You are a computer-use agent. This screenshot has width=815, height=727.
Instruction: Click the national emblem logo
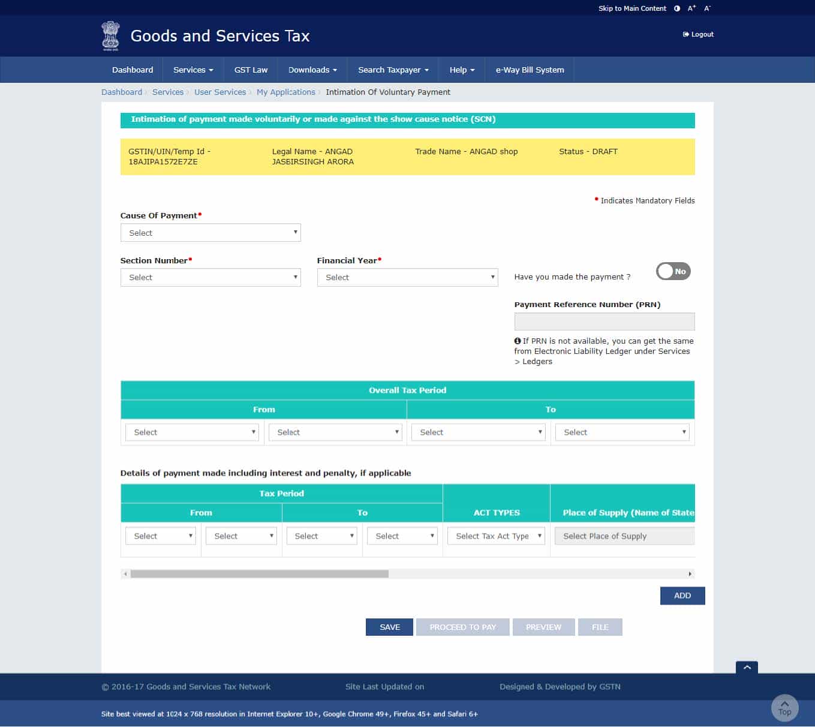coord(110,36)
